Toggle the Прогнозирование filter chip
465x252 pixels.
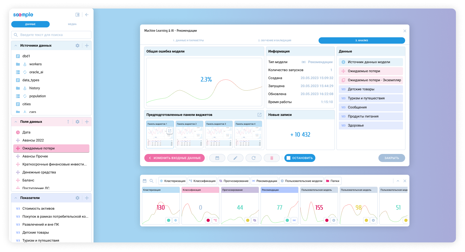[234, 181]
